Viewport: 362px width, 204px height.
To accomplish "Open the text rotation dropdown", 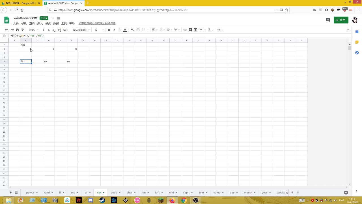I will (177, 30).
